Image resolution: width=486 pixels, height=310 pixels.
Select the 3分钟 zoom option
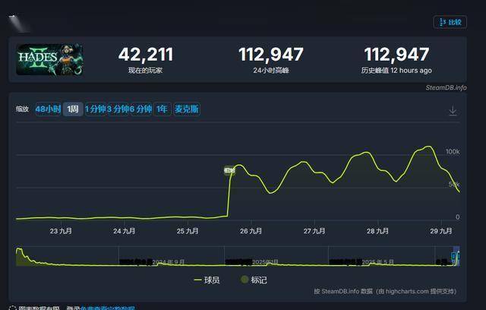[x=118, y=109]
